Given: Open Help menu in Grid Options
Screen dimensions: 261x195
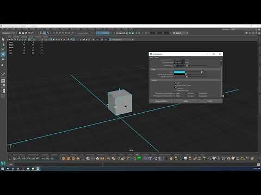Looking at the screenshot, I should pyautogui.click(x=157, y=57).
